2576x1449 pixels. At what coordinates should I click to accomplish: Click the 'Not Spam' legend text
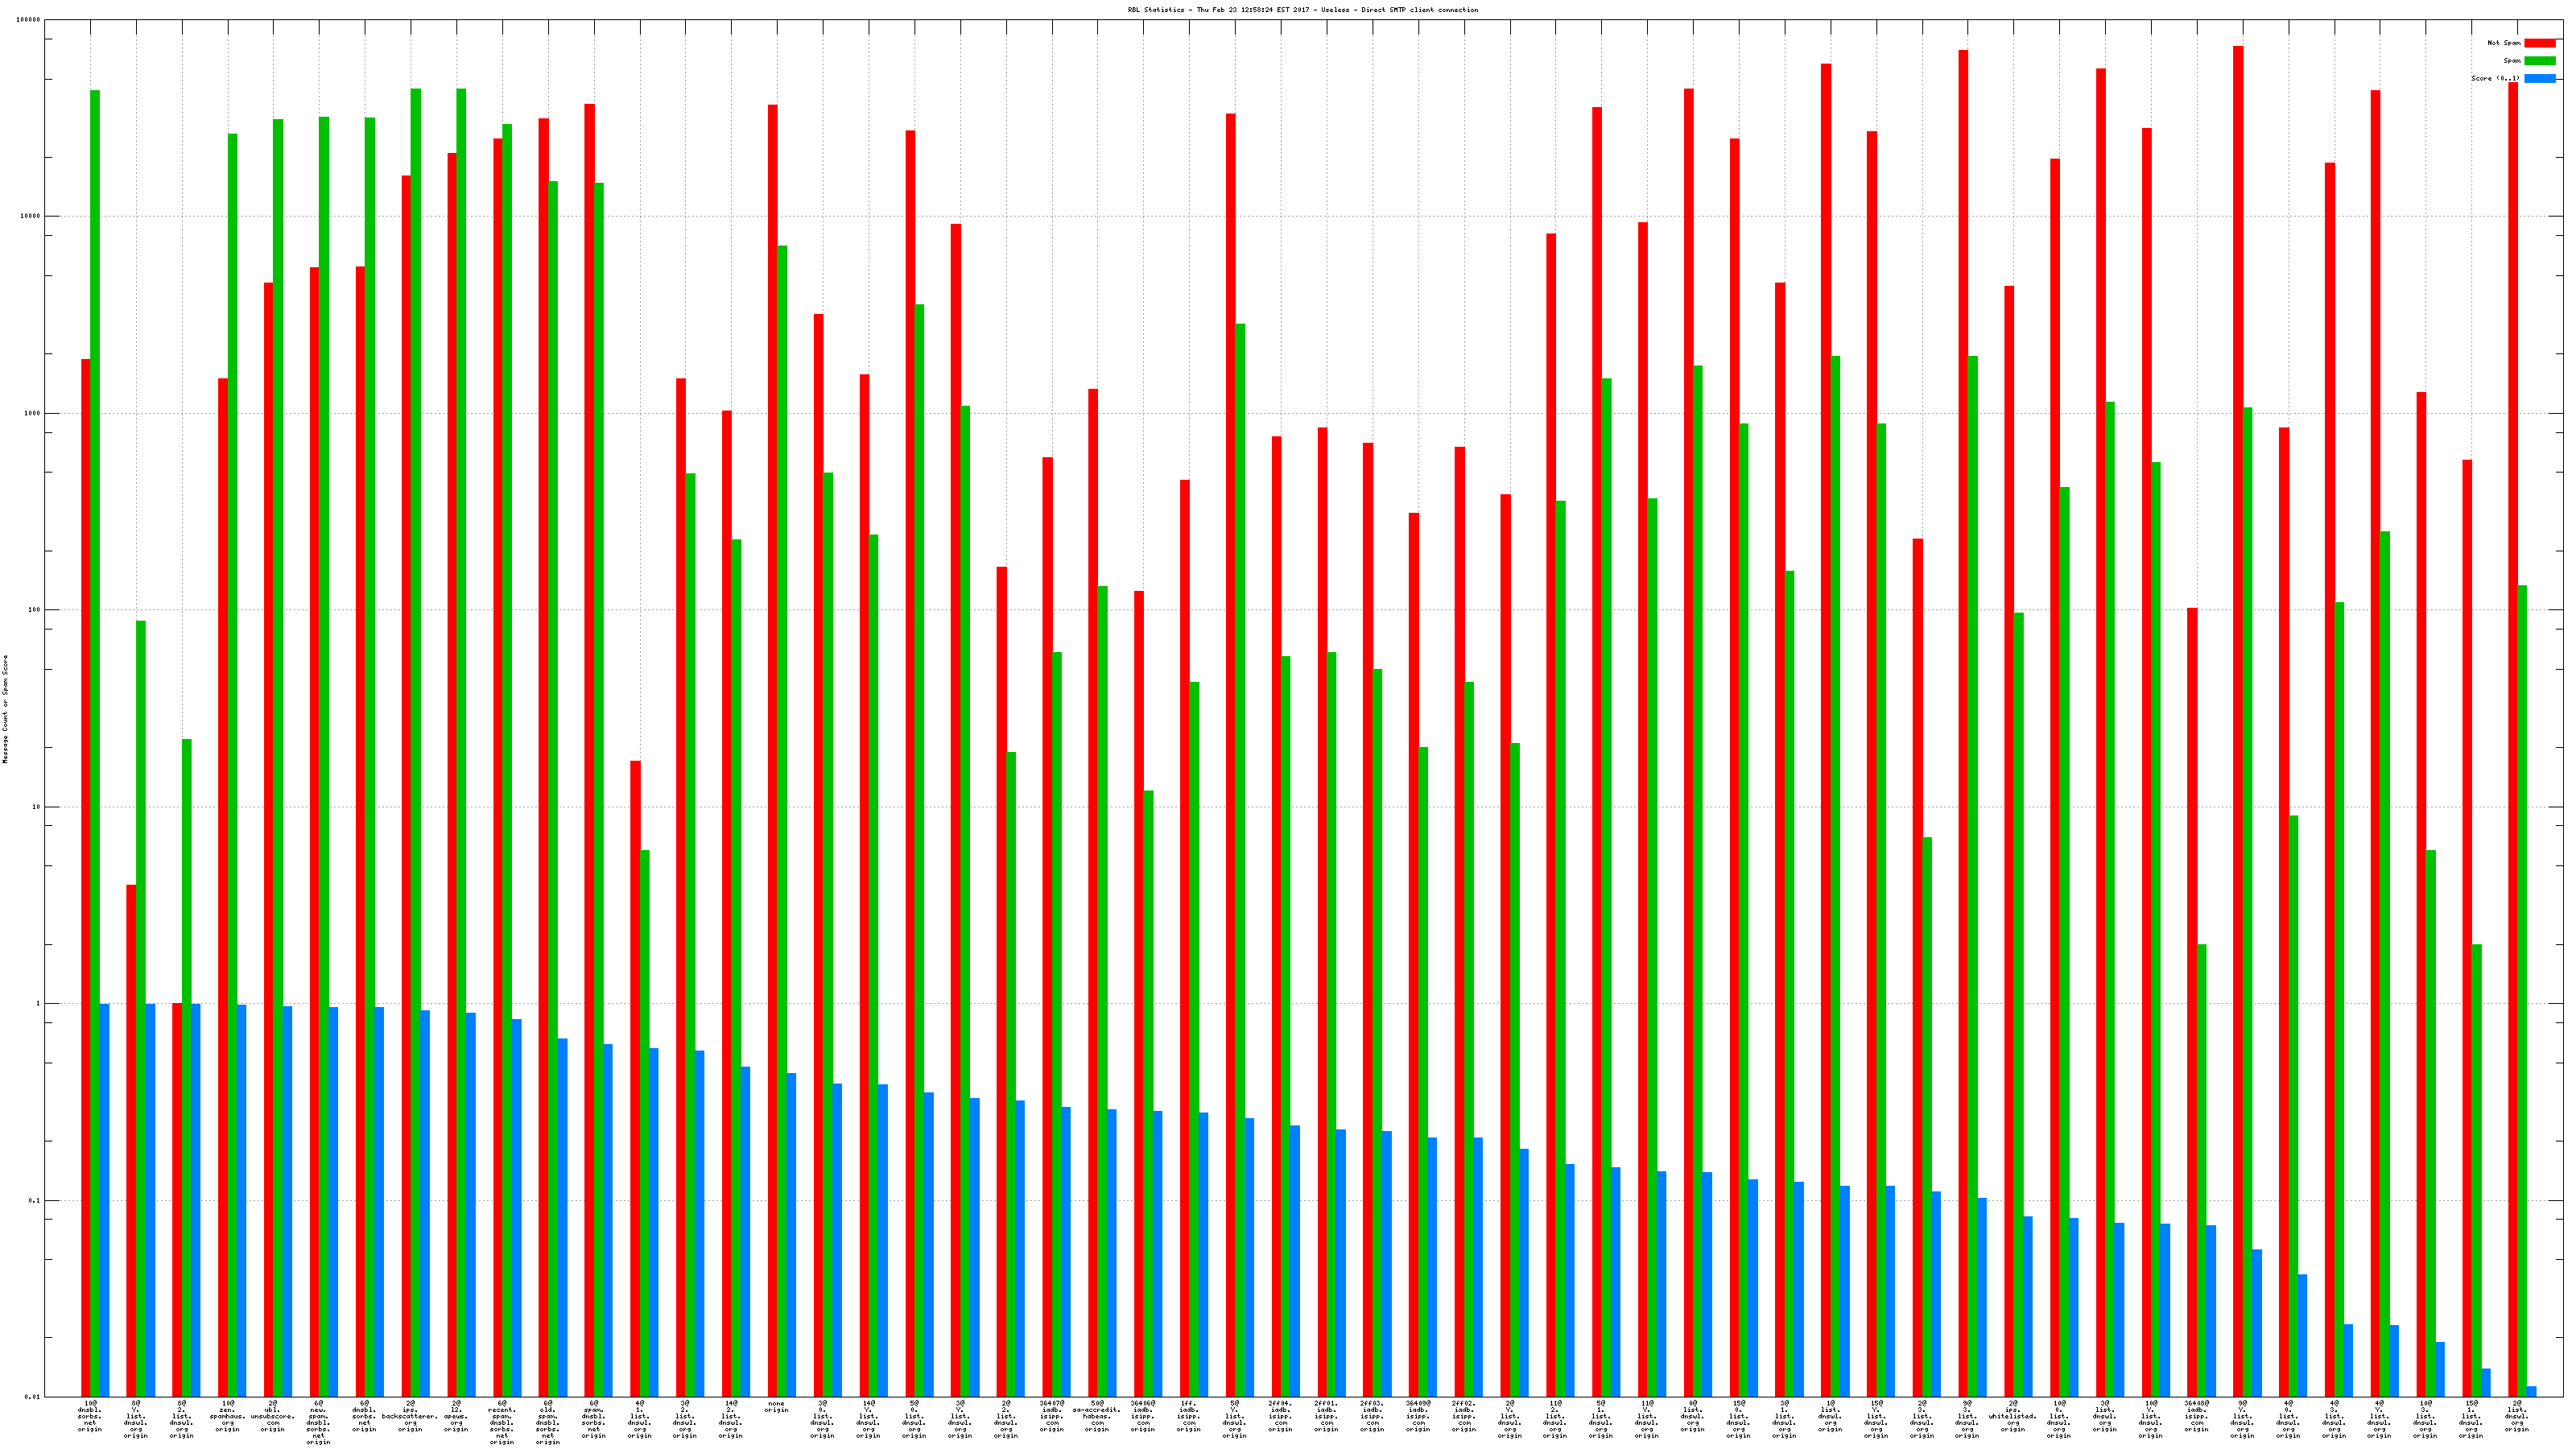(2504, 43)
